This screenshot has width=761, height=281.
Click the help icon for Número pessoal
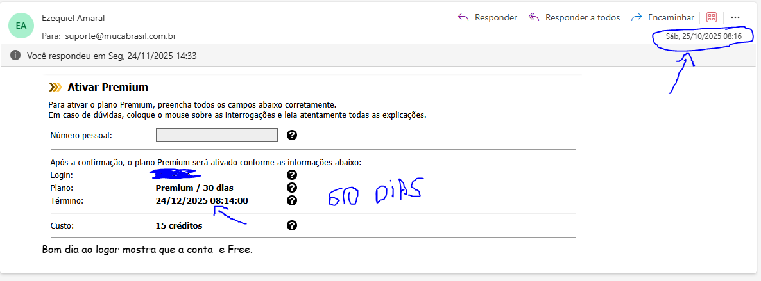coord(292,135)
